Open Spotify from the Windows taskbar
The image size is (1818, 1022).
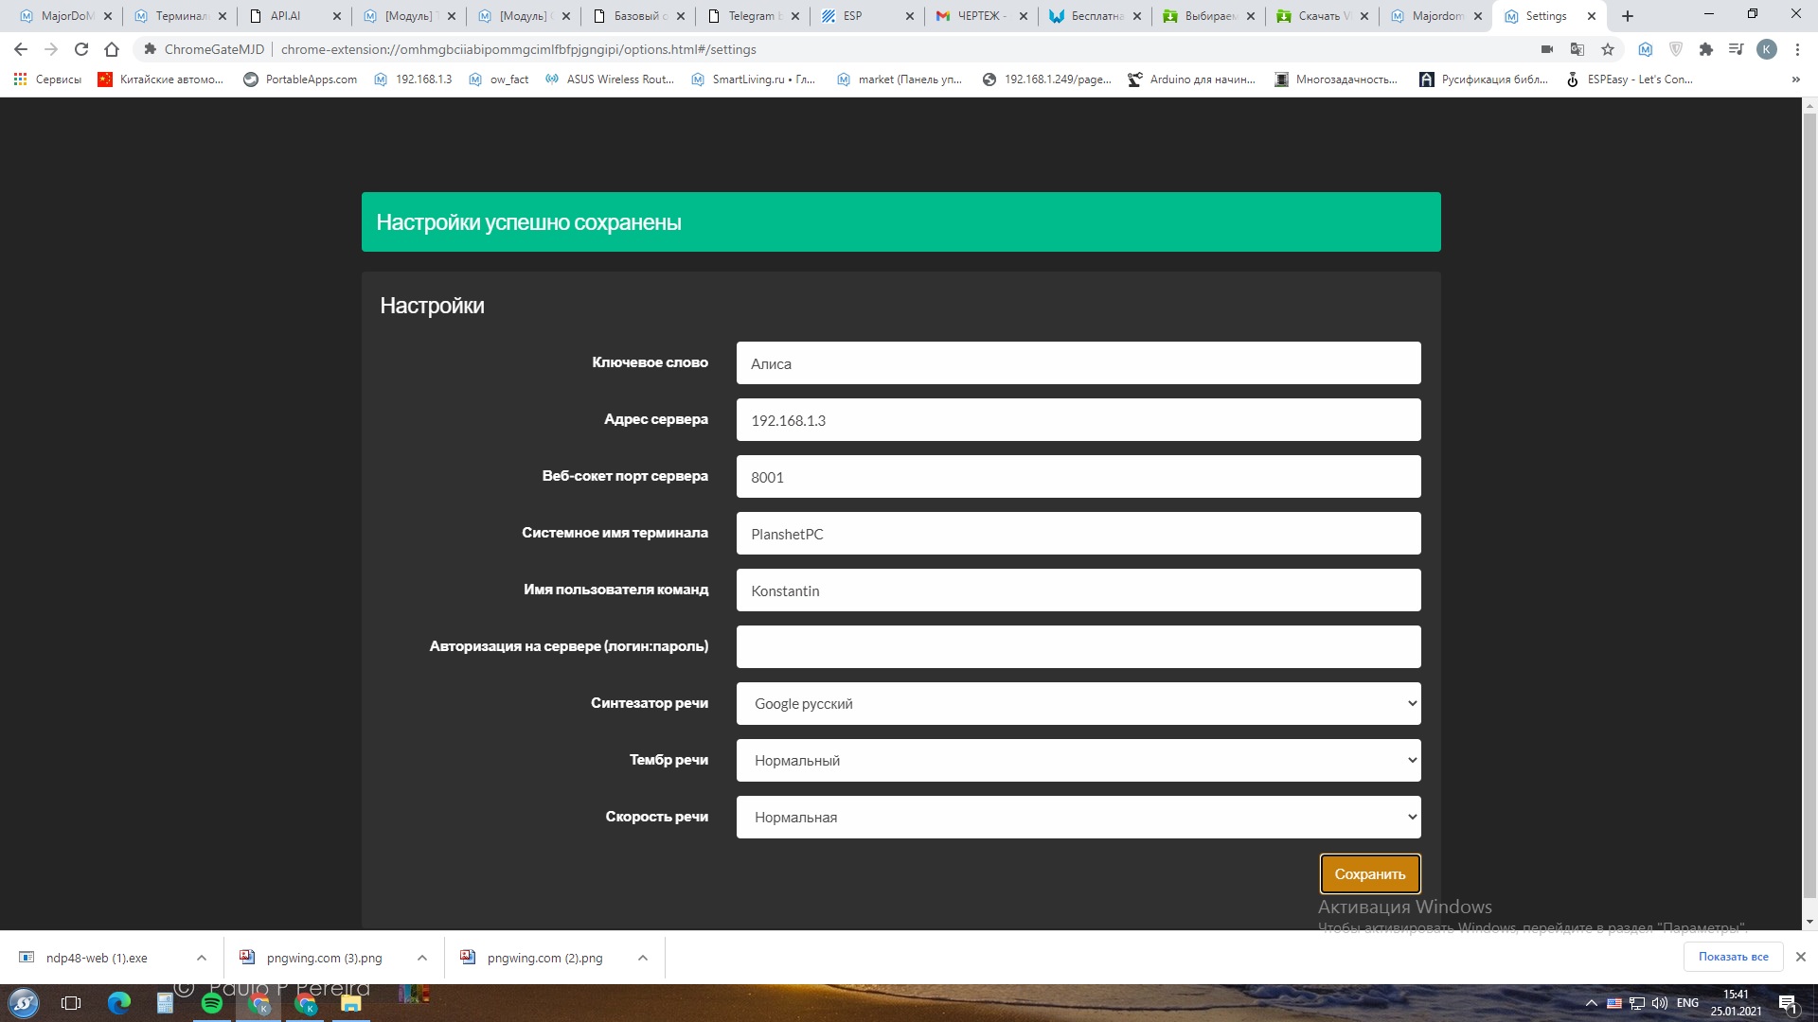(x=212, y=1003)
